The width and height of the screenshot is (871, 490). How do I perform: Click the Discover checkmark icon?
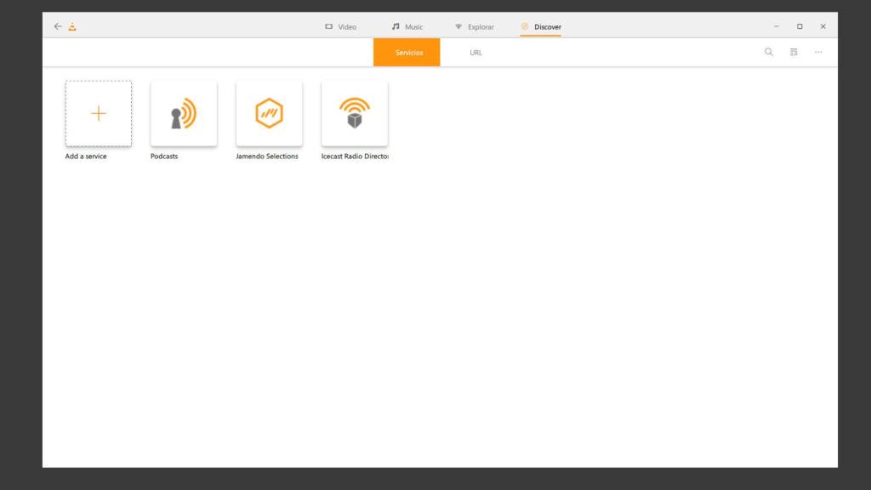pos(523,26)
